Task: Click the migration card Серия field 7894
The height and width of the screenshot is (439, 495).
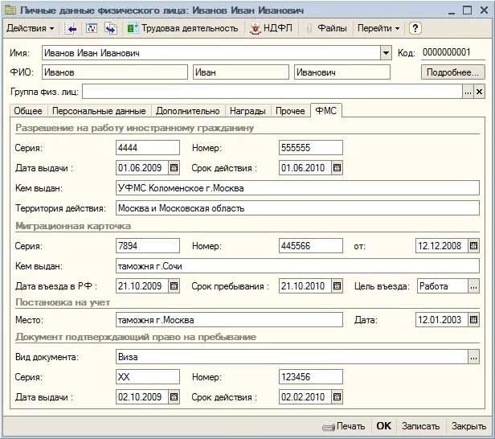Action: pos(148,246)
